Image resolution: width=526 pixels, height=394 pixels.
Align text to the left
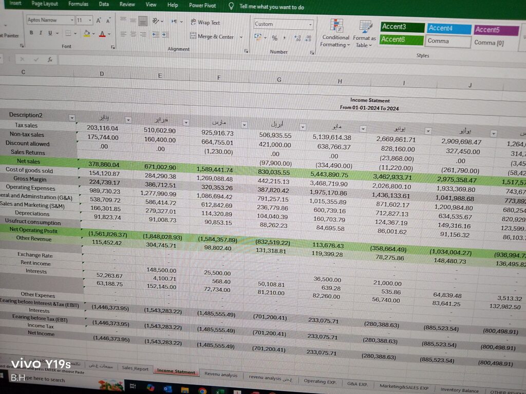click(123, 34)
